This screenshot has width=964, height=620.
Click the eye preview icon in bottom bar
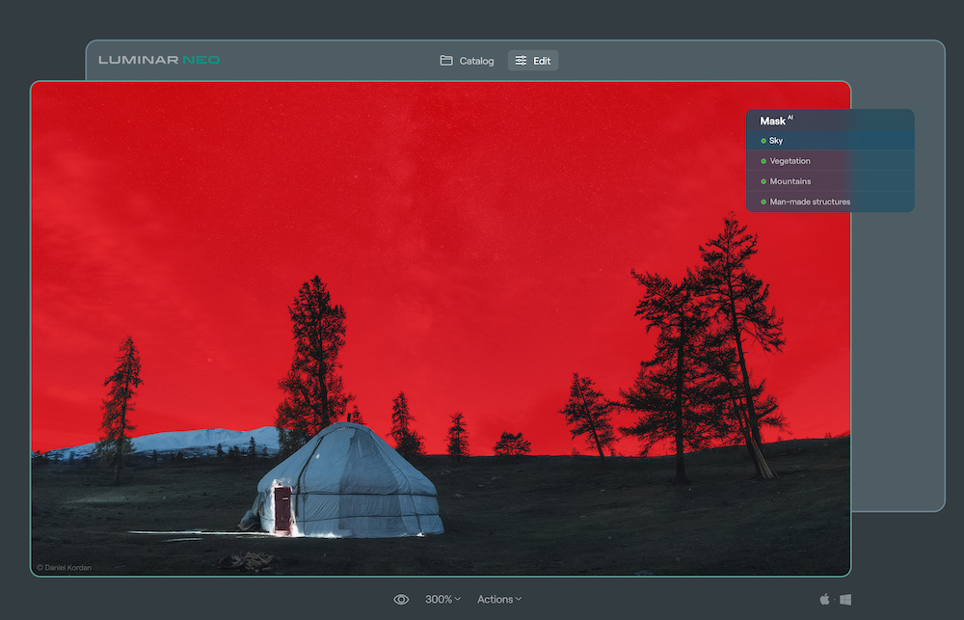(401, 599)
